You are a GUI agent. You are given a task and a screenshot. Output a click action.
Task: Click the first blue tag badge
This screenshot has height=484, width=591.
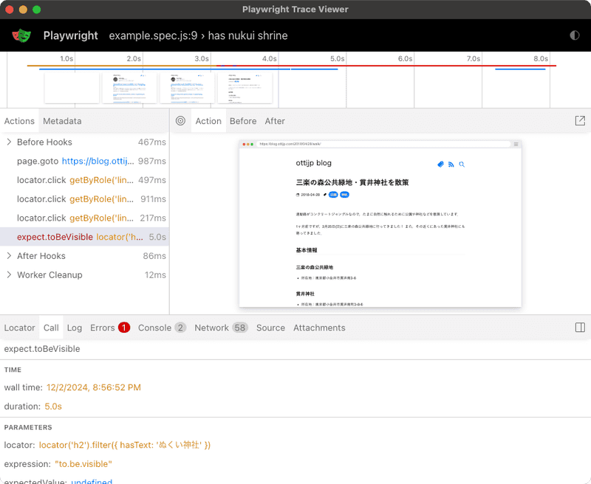pos(333,195)
